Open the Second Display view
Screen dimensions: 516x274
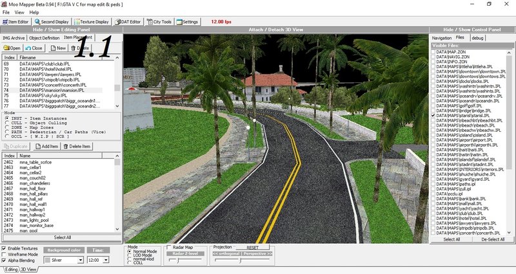pos(52,22)
